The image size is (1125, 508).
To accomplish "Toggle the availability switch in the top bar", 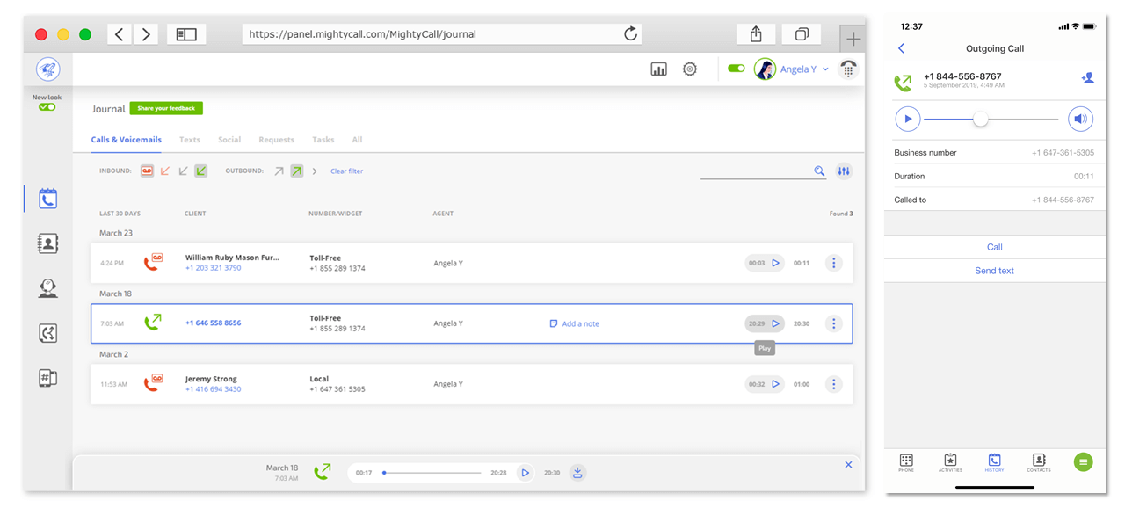I will point(736,68).
